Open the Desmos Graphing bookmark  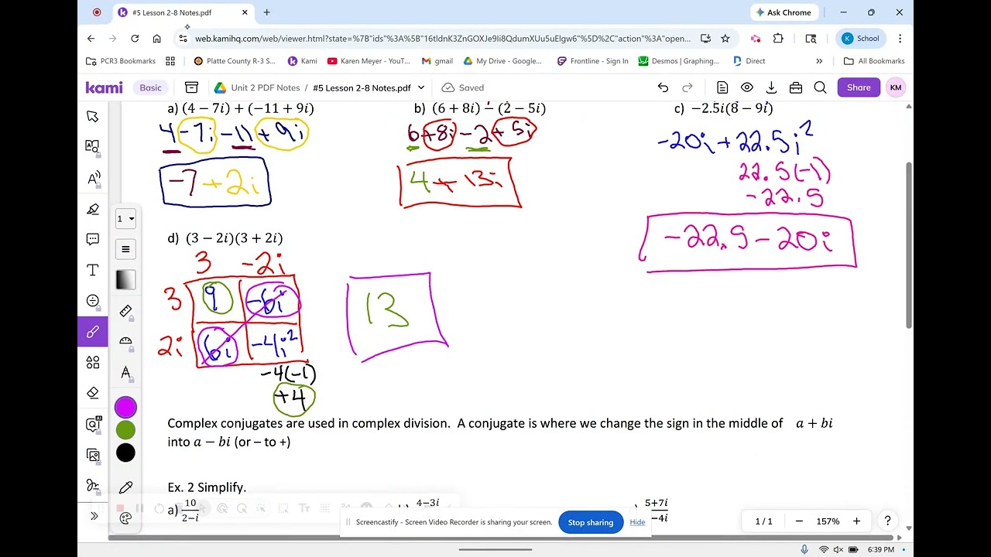click(679, 61)
